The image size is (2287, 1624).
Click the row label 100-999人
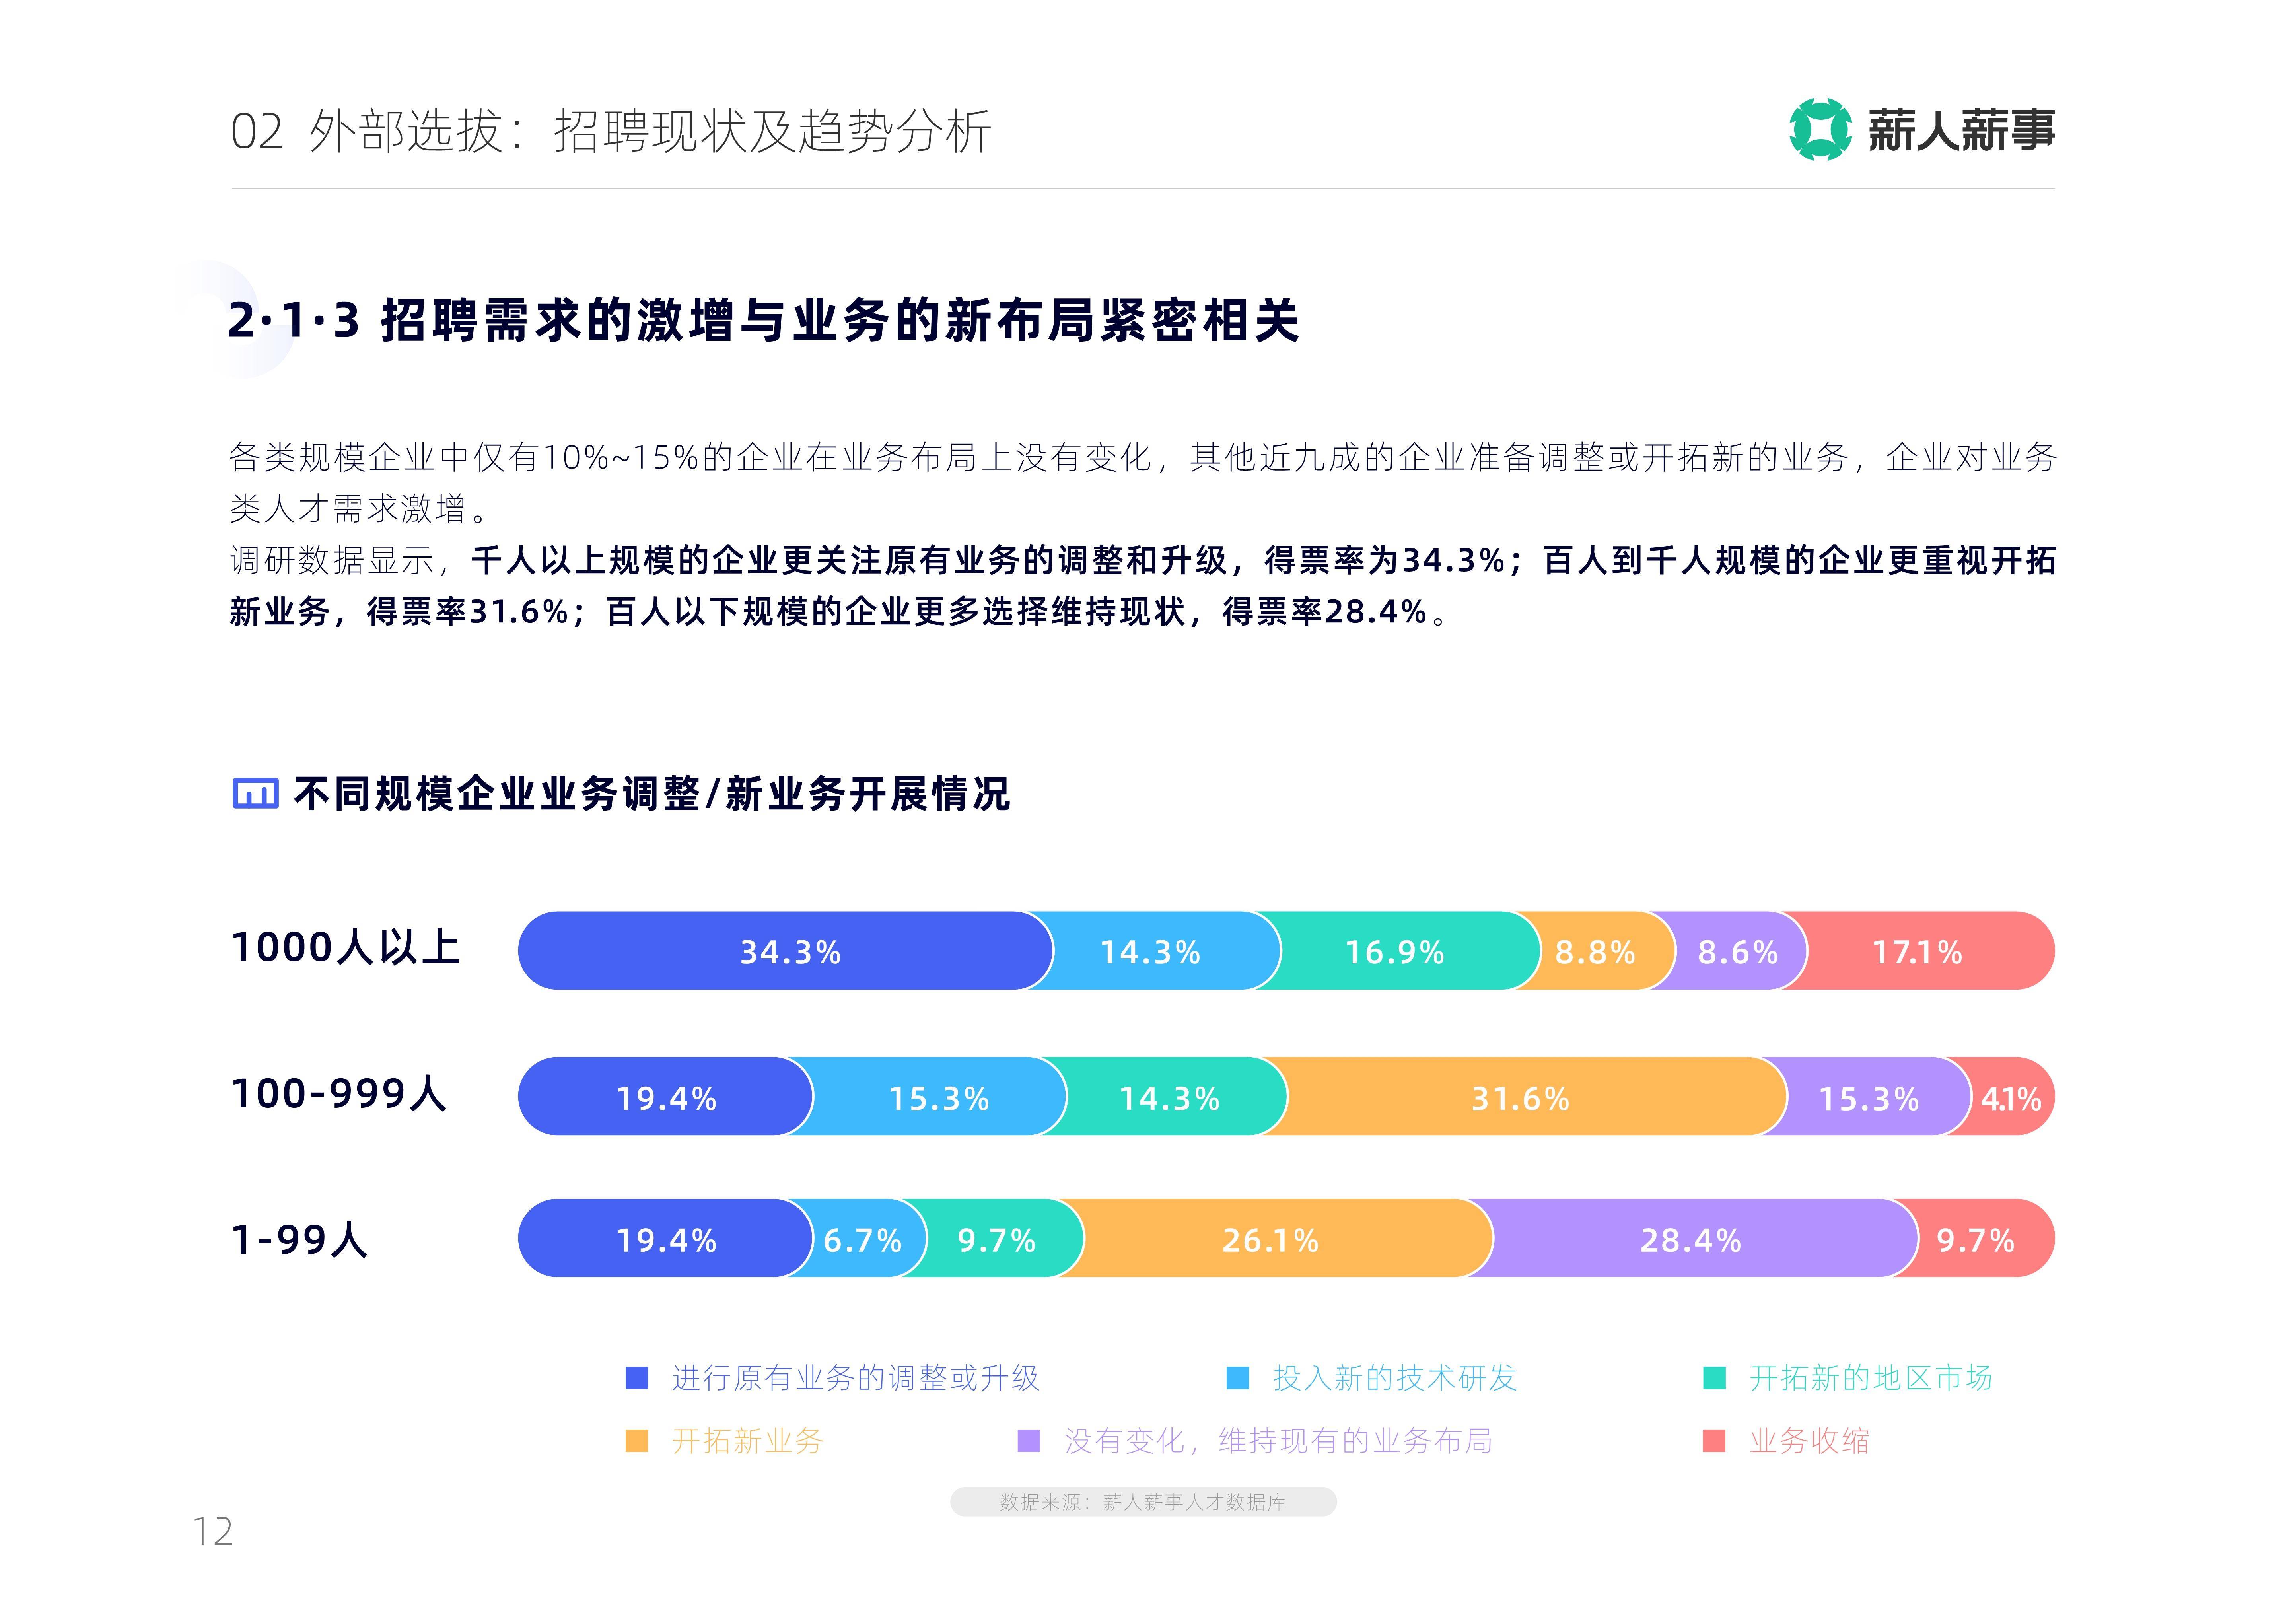tap(338, 1093)
